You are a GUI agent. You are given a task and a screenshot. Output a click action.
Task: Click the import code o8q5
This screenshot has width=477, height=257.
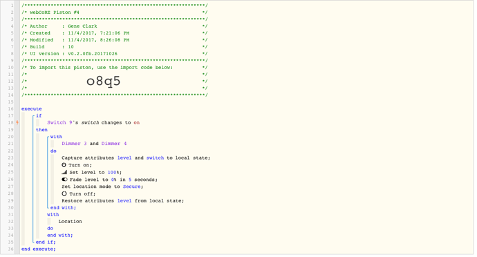click(104, 81)
